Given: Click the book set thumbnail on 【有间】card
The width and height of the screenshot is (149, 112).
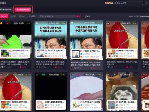Looking at the screenshot, I should (x=76, y=54).
